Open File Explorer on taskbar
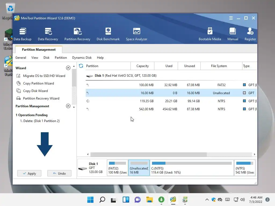Viewport: 275px width, 206px height. 149,200
